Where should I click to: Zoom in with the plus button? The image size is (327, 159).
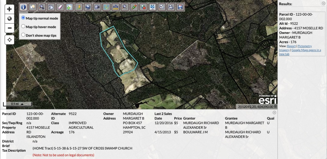click(x=10, y=9)
